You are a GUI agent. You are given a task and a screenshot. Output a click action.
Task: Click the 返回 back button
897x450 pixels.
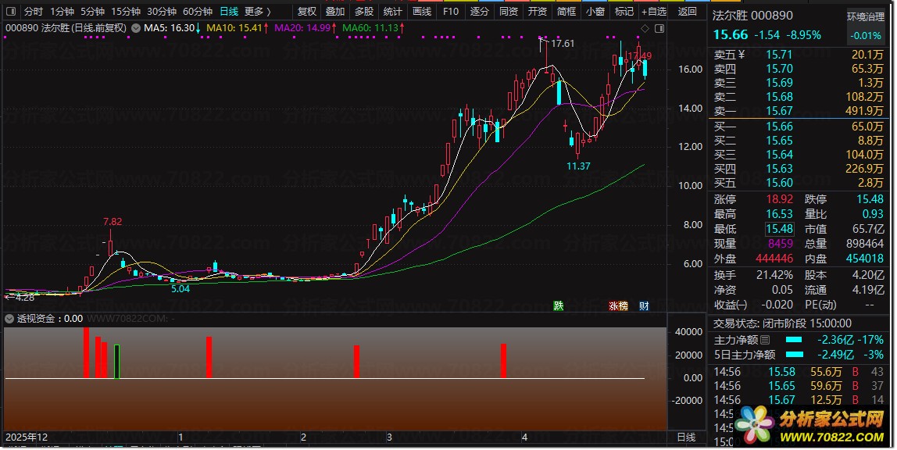pyautogui.click(x=687, y=12)
